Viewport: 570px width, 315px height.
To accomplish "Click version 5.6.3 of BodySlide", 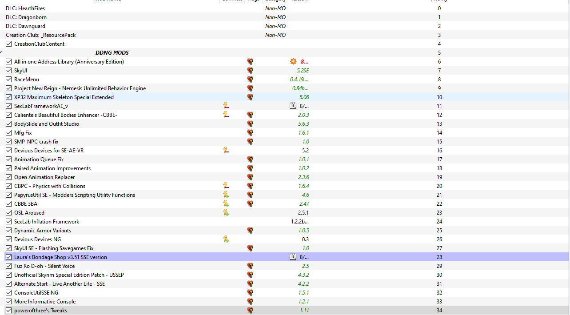I will click(303, 124).
